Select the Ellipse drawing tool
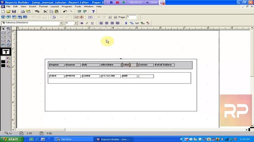 coord(3,37)
